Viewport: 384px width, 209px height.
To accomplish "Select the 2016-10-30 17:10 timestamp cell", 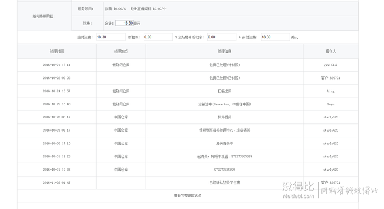I will coord(57,143).
